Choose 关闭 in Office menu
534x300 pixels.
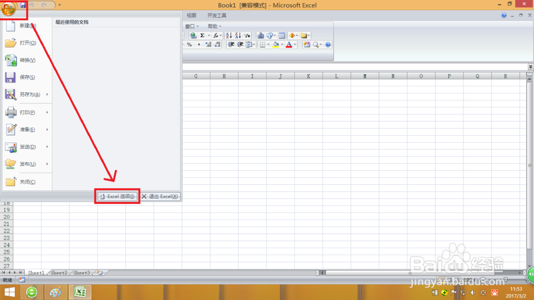click(27, 182)
